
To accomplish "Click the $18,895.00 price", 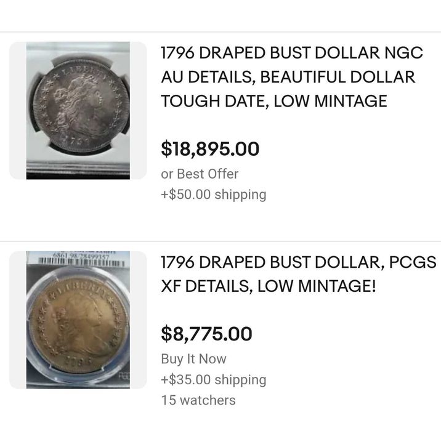I will [210, 148].
